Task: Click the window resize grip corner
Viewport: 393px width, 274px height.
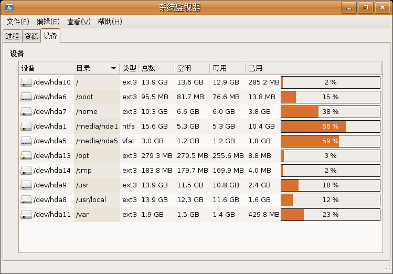Action: [x=387, y=268]
